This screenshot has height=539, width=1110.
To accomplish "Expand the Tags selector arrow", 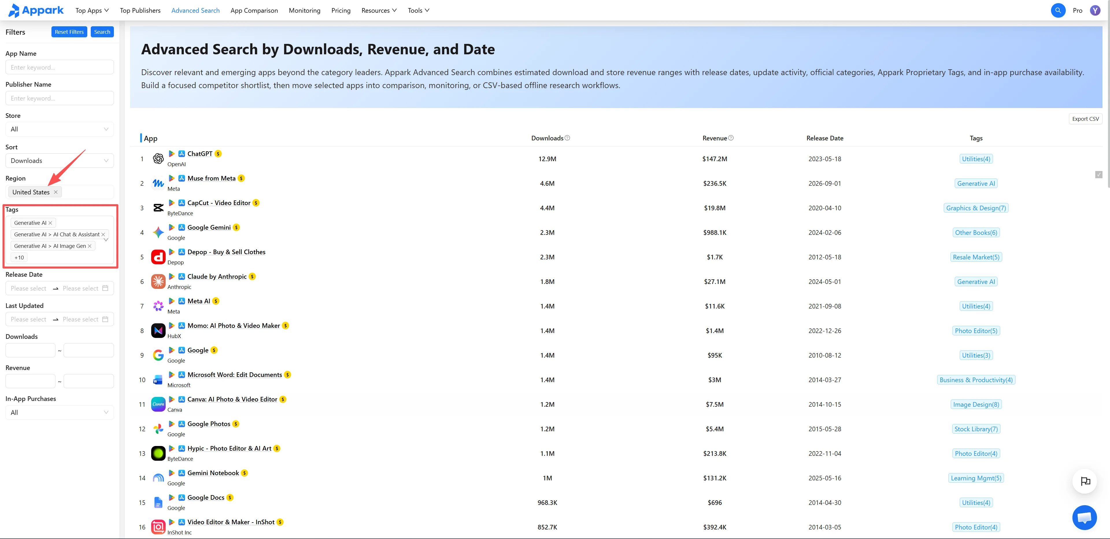I will [106, 240].
